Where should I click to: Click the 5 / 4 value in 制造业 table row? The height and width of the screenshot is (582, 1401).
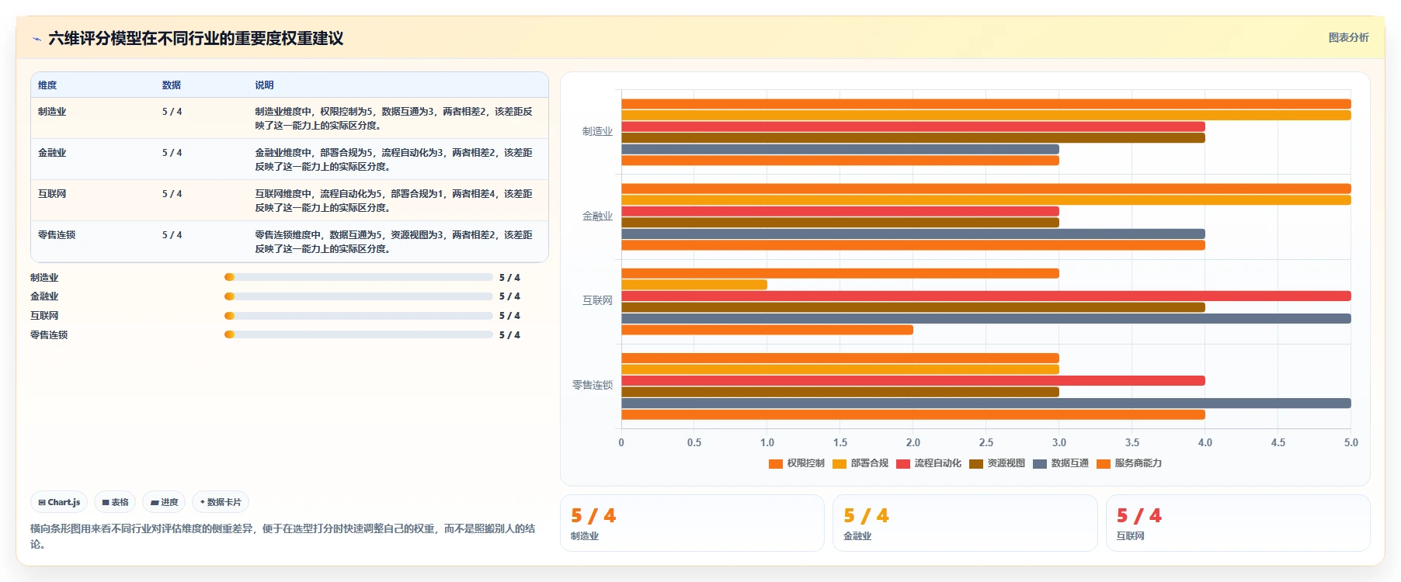(x=172, y=112)
